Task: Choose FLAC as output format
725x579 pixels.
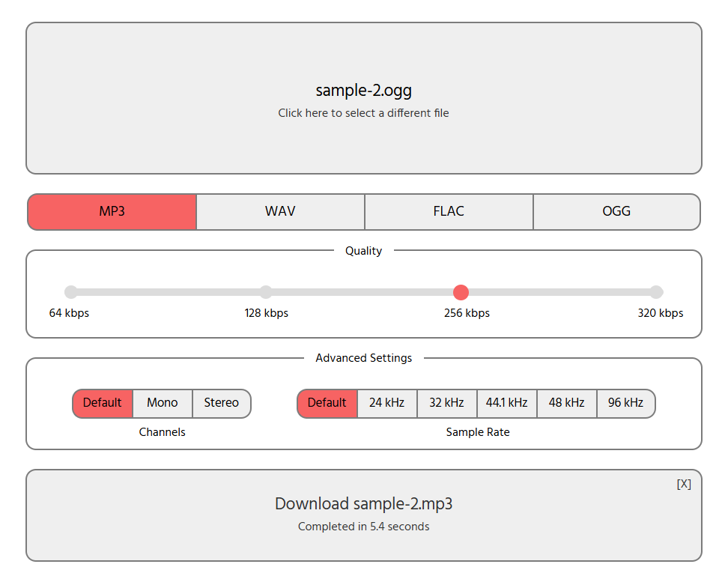Action: (x=449, y=211)
